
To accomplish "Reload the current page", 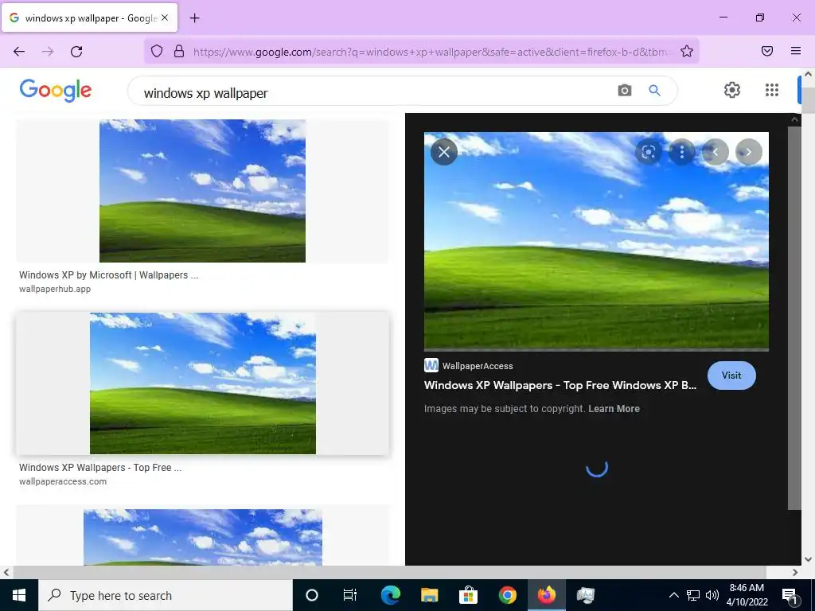I will coord(76,51).
